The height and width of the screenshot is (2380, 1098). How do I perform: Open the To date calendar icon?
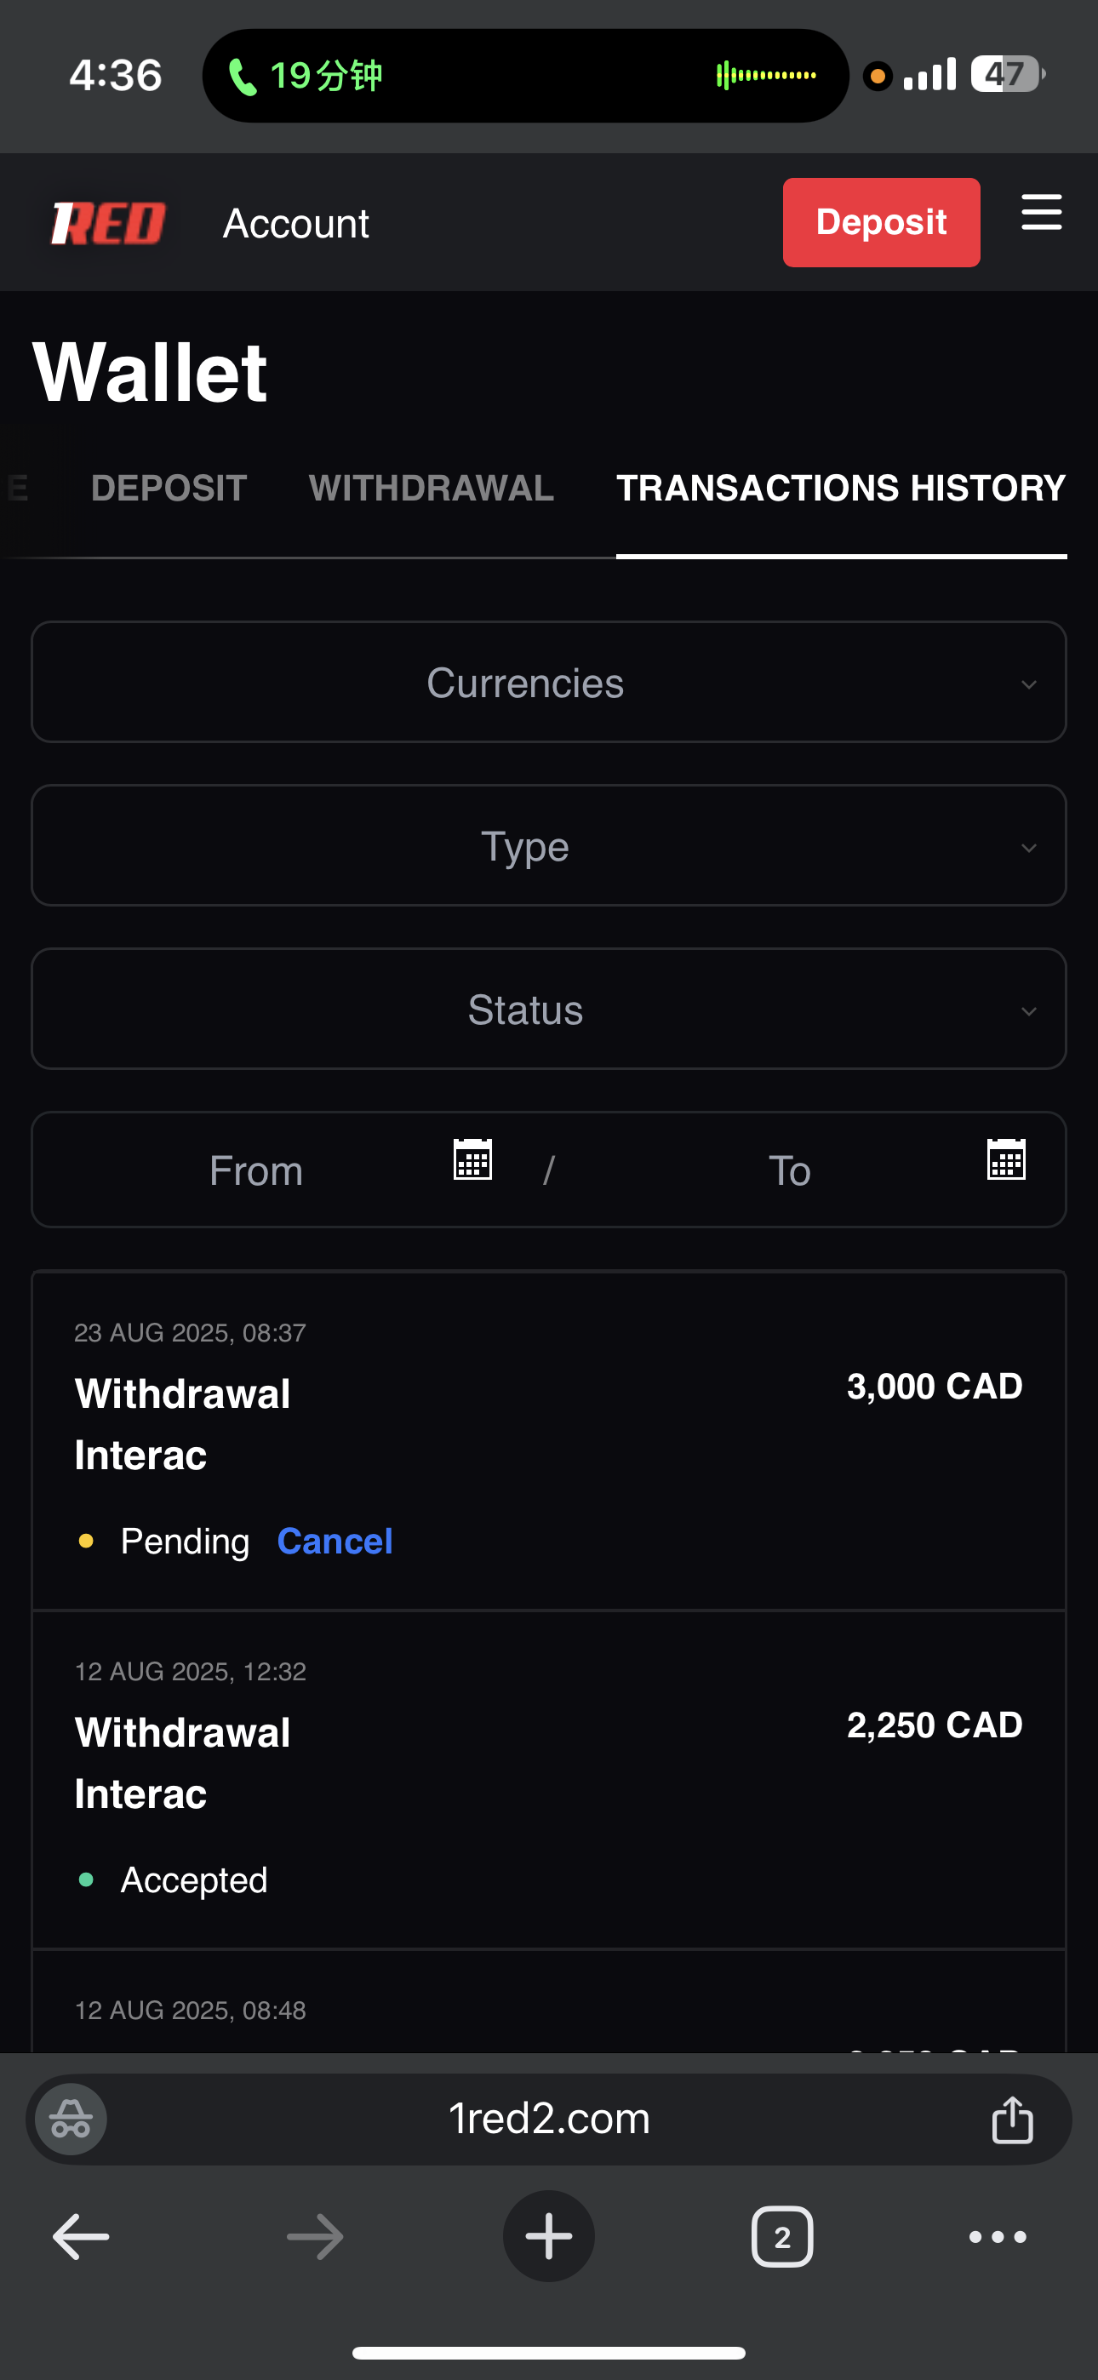[x=1005, y=1159]
